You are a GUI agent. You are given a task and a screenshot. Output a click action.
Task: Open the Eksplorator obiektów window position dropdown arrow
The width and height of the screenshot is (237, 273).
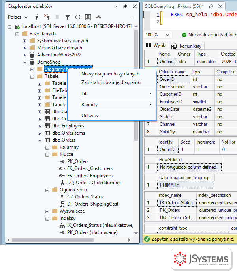click(116, 7)
